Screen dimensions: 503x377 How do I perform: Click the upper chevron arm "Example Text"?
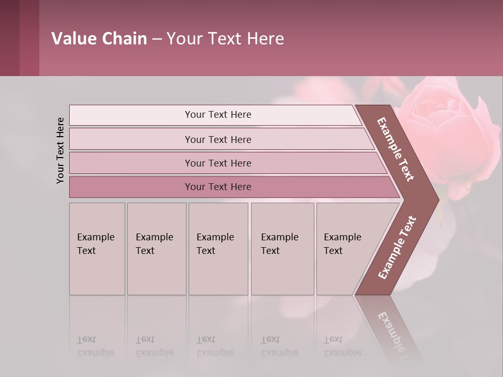(396, 150)
